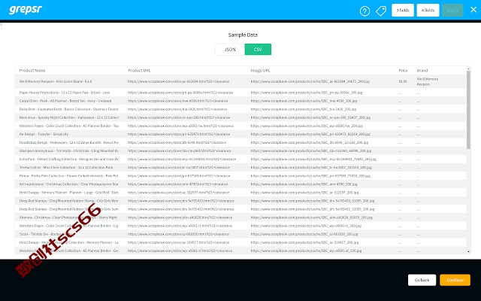Click the orange Continue button
The width and height of the screenshot is (481, 301).
coord(455,280)
